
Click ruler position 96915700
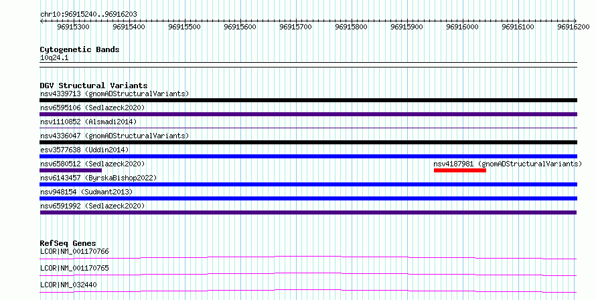click(x=295, y=27)
